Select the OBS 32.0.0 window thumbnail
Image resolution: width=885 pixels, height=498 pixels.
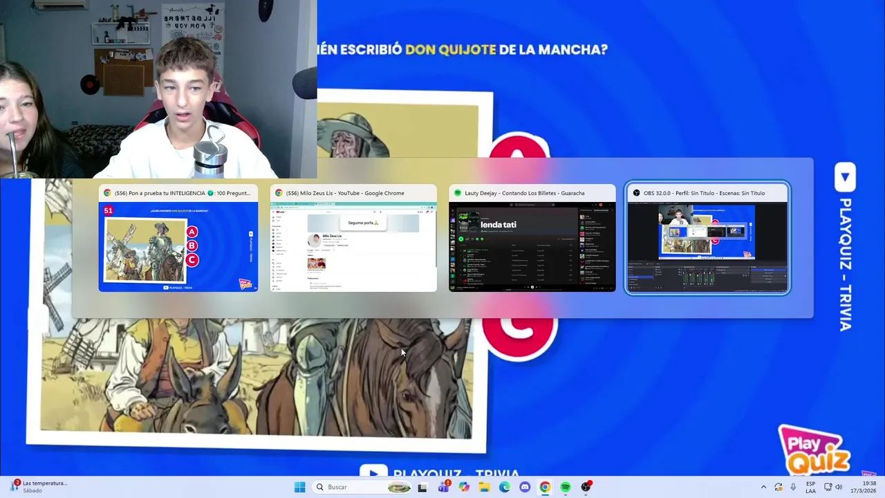click(x=707, y=239)
